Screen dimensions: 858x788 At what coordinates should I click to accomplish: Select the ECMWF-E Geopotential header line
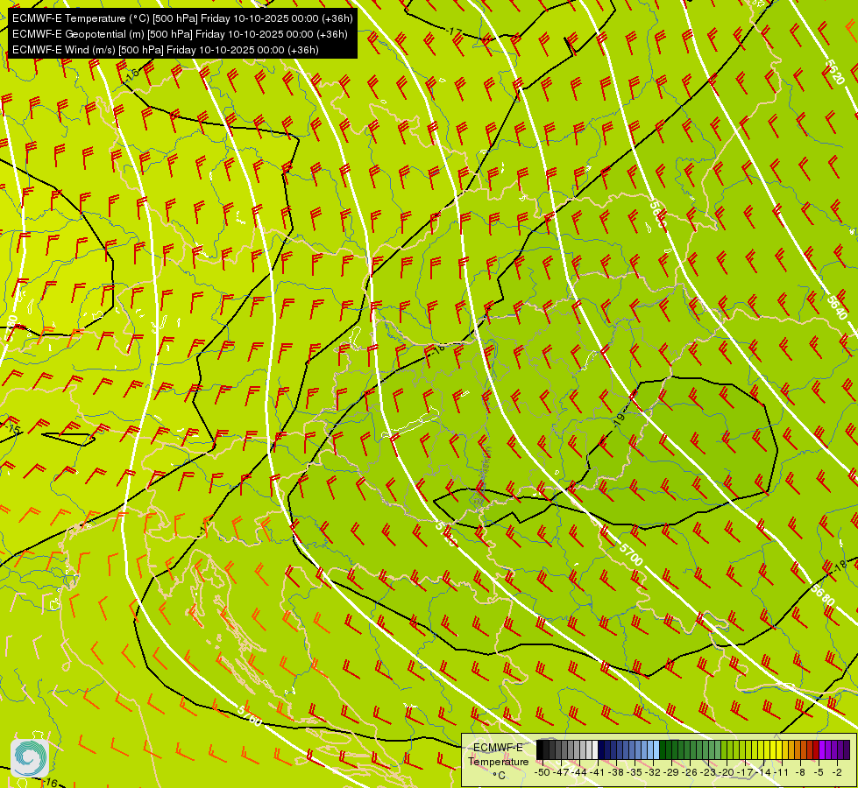click(180, 34)
